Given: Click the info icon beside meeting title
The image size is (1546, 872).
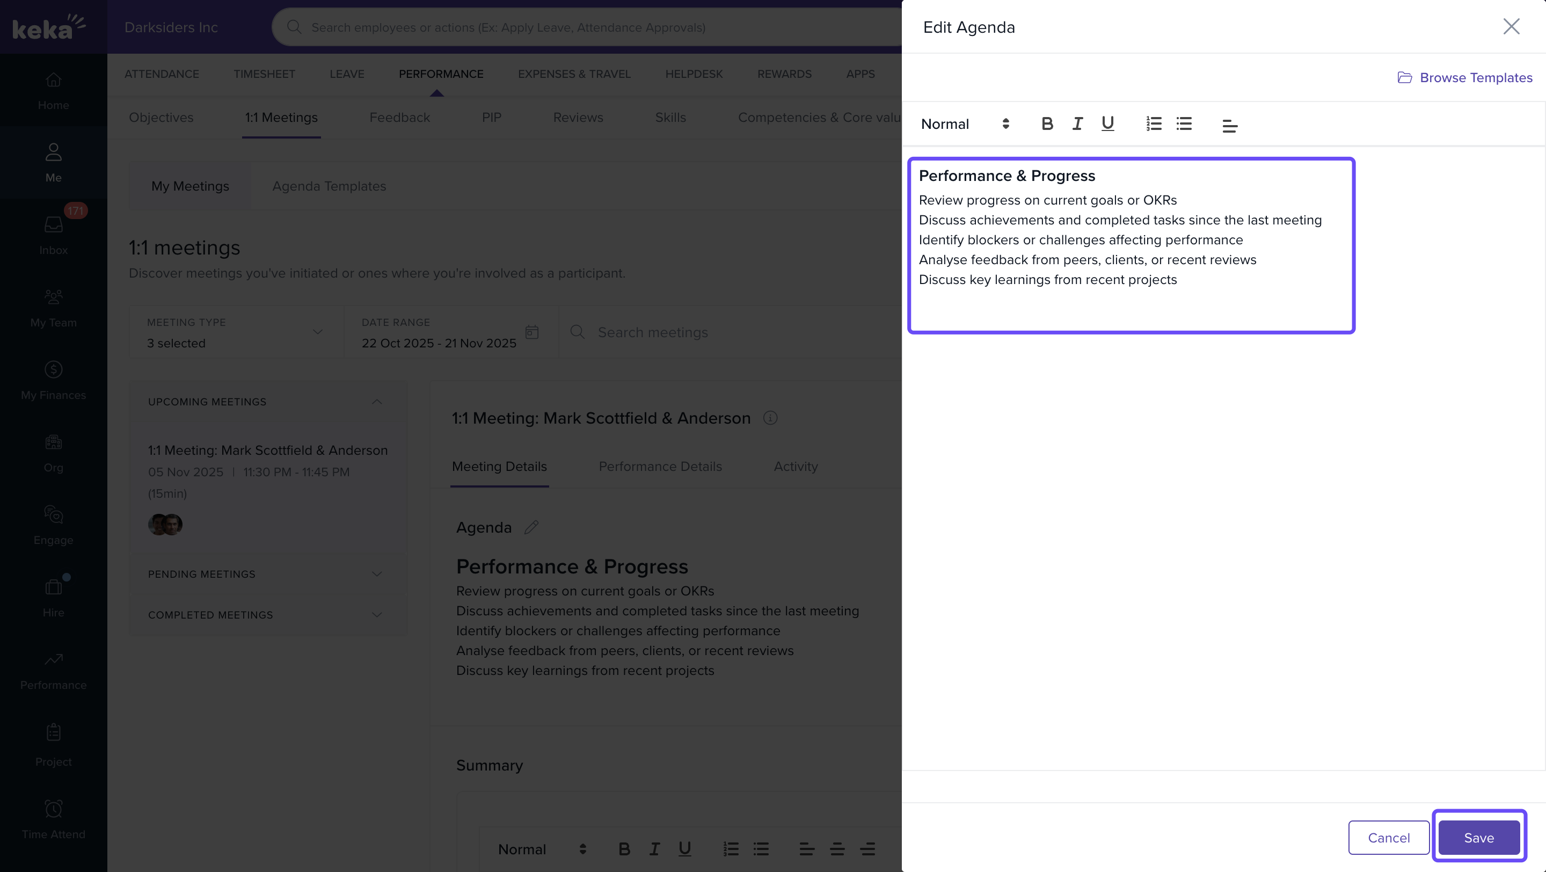Looking at the screenshot, I should 770,418.
